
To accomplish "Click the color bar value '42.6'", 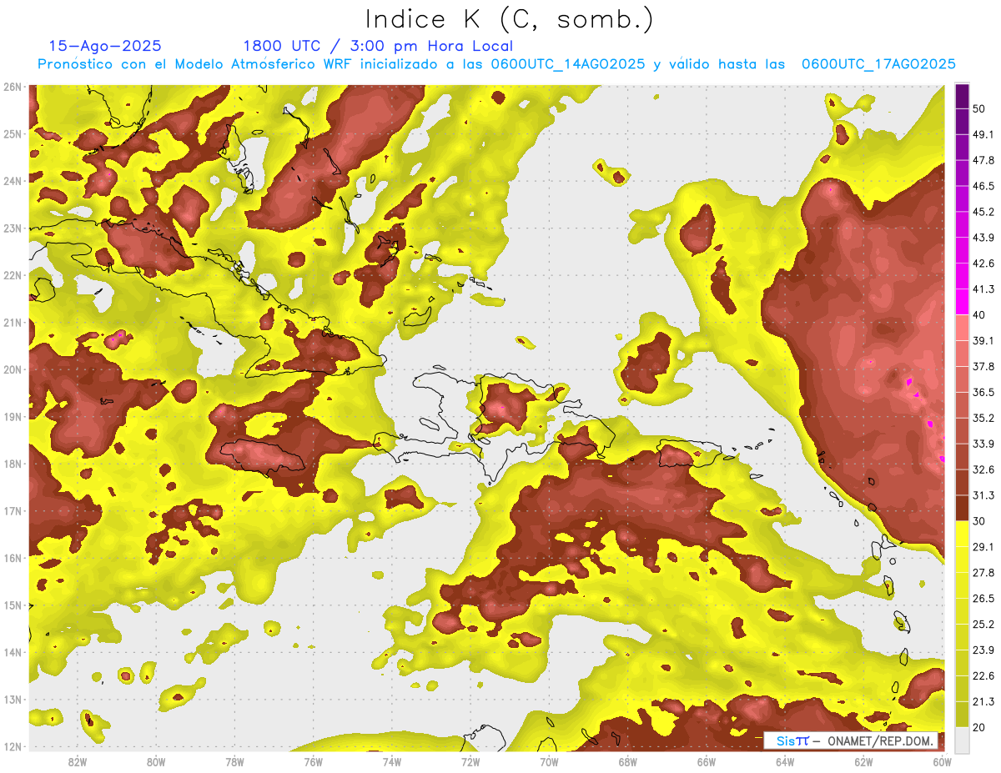I will pyautogui.click(x=983, y=264).
